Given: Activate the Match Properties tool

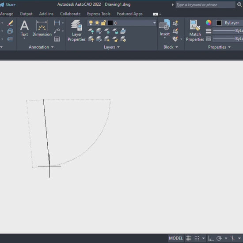Looking at the screenshot, I should tap(195, 30).
